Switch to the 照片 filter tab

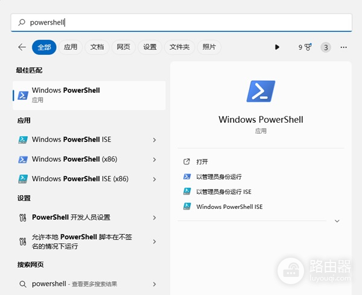point(209,47)
